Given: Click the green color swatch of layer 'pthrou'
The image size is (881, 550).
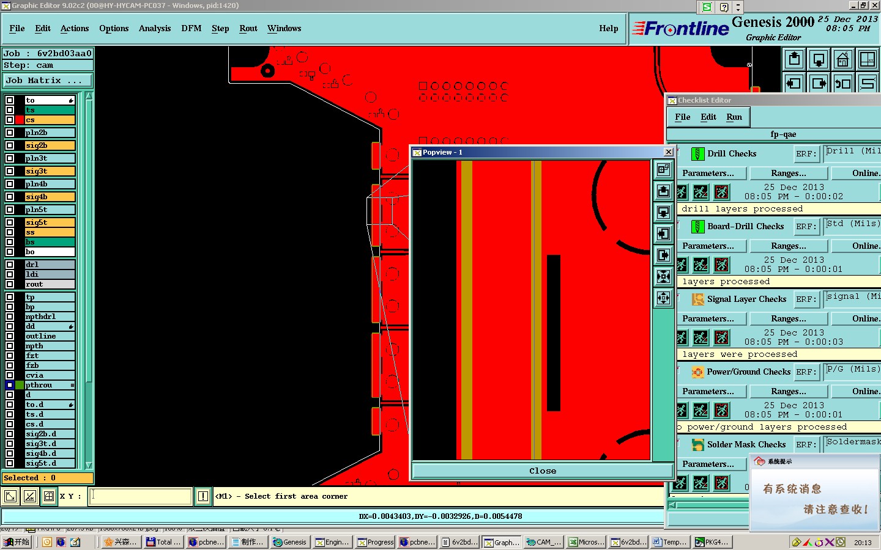Looking at the screenshot, I should (x=20, y=385).
